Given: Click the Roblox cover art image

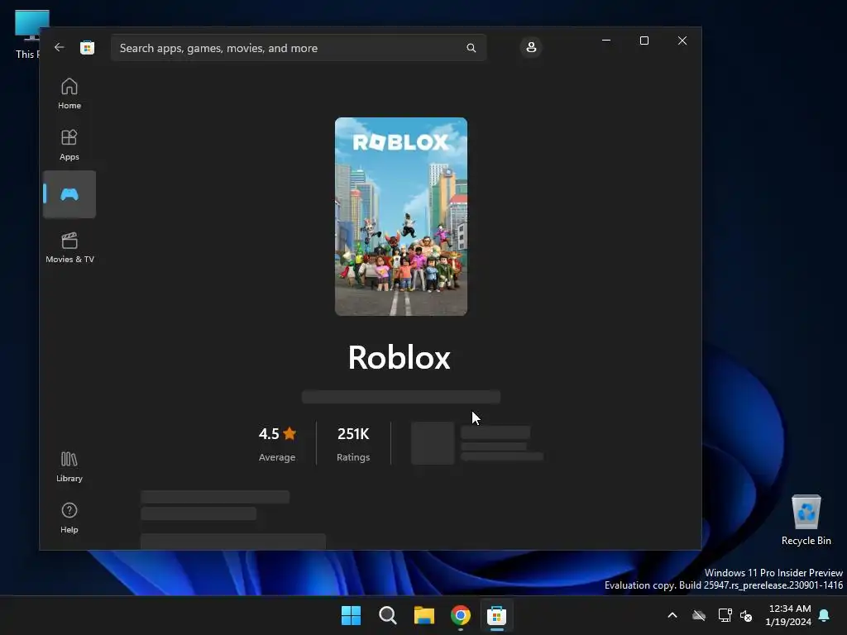Looking at the screenshot, I should click(x=401, y=217).
